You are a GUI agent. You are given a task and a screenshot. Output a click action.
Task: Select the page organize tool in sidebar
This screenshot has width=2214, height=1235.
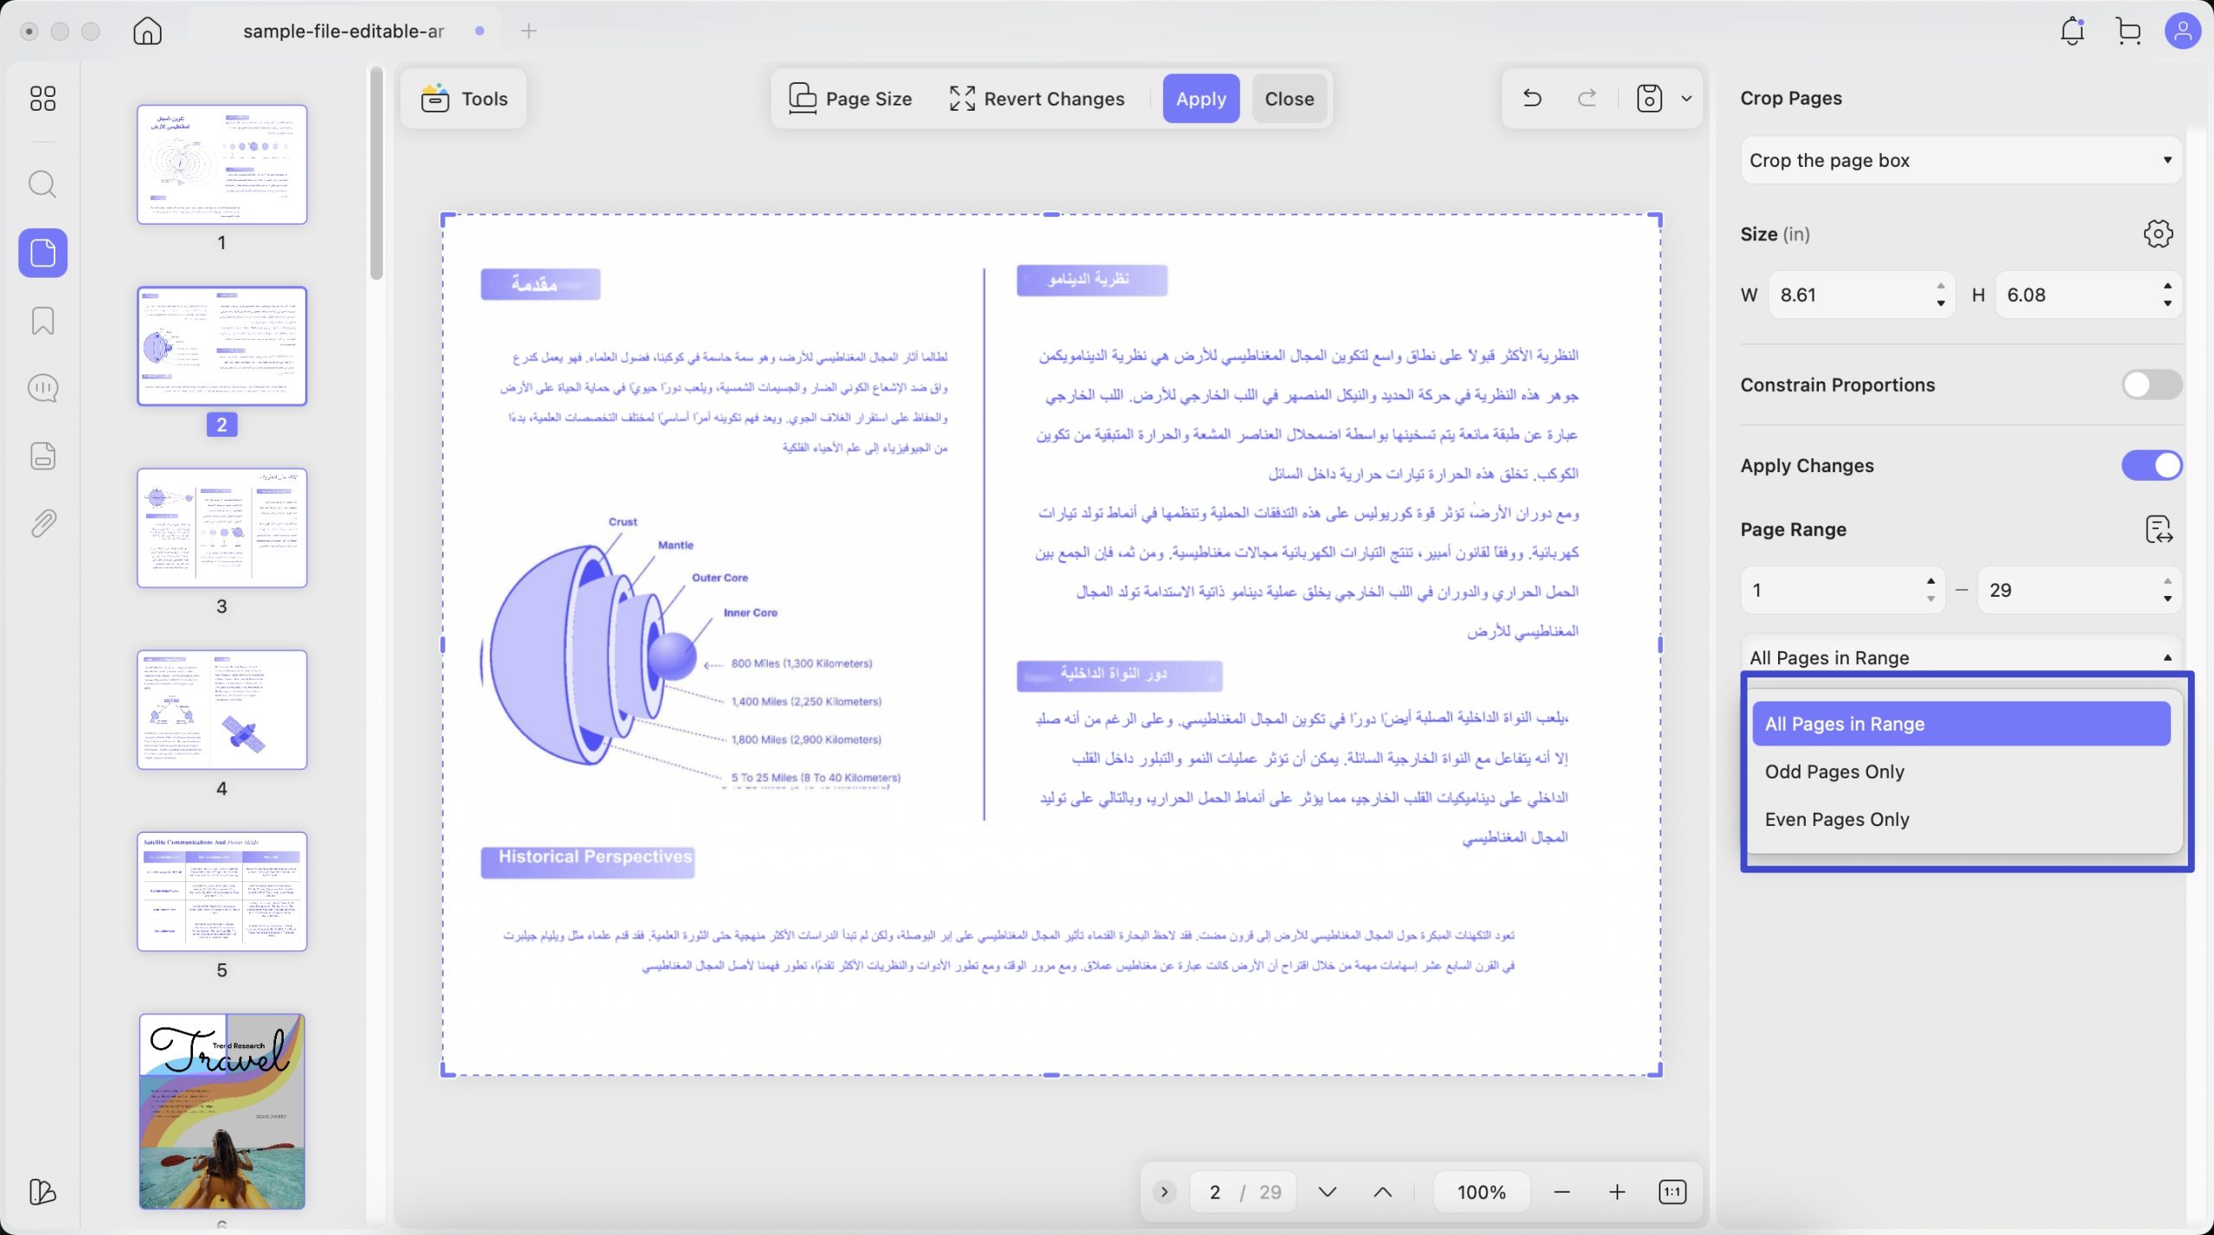[x=42, y=253]
